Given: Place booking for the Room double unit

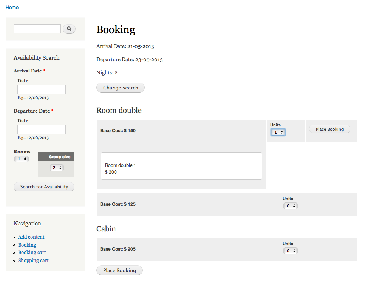Looking at the screenshot, I should [x=330, y=129].
